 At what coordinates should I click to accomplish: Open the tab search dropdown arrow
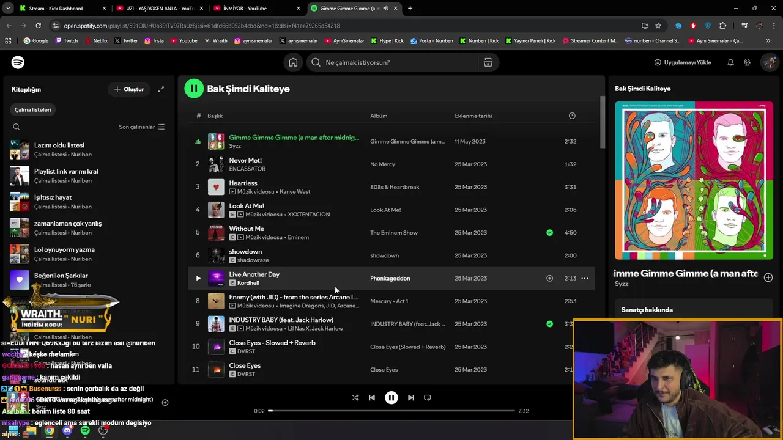7,9
